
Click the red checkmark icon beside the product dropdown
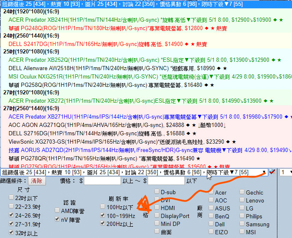[x=272, y=172]
